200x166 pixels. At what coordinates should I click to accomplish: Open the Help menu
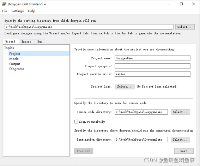[x=31, y=11]
